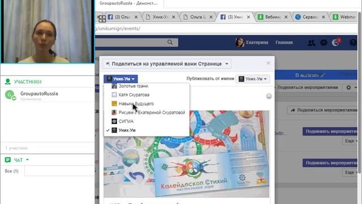Click Екатерина profile avatar in Facebook header
The image size is (362, 204).
pyautogui.click(x=240, y=42)
